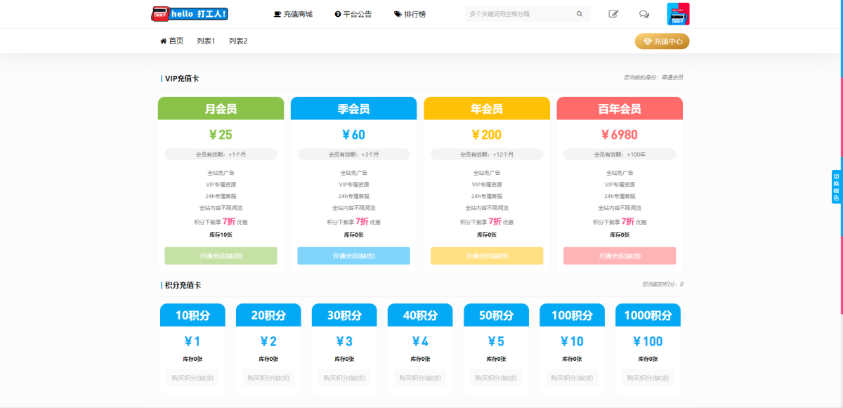Click 开通会员 button on 月会员 card
This screenshot has width=843, height=408.
pyautogui.click(x=221, y=256)
